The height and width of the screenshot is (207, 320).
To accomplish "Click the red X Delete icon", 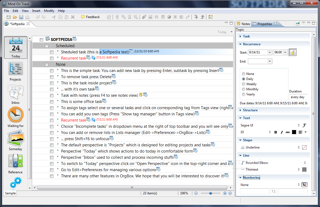I will [73, 17].
